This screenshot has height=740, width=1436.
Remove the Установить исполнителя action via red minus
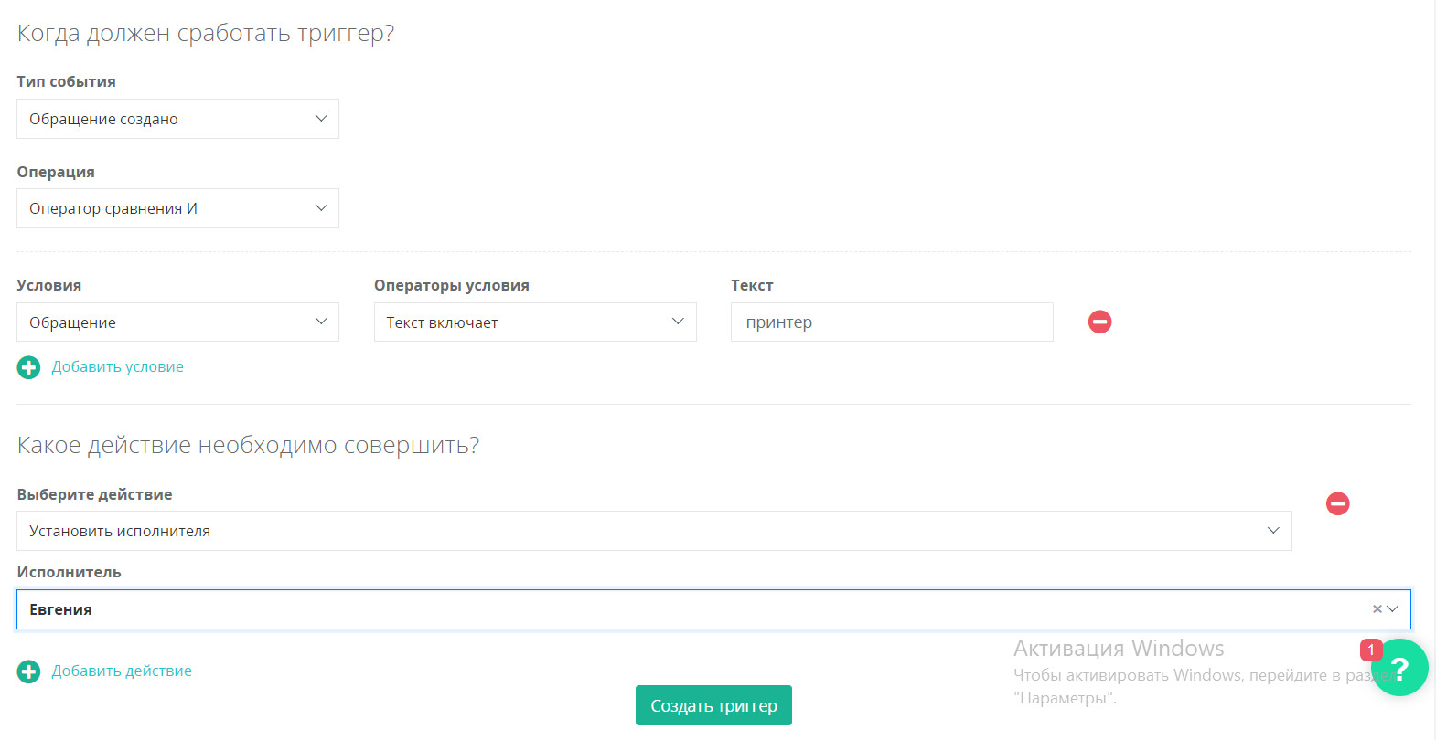click(1337, 503)
